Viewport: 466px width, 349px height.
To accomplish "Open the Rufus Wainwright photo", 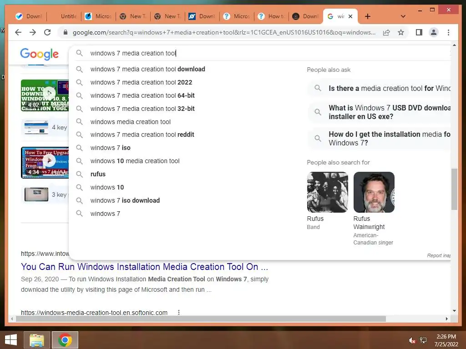I will coord(374,192).
